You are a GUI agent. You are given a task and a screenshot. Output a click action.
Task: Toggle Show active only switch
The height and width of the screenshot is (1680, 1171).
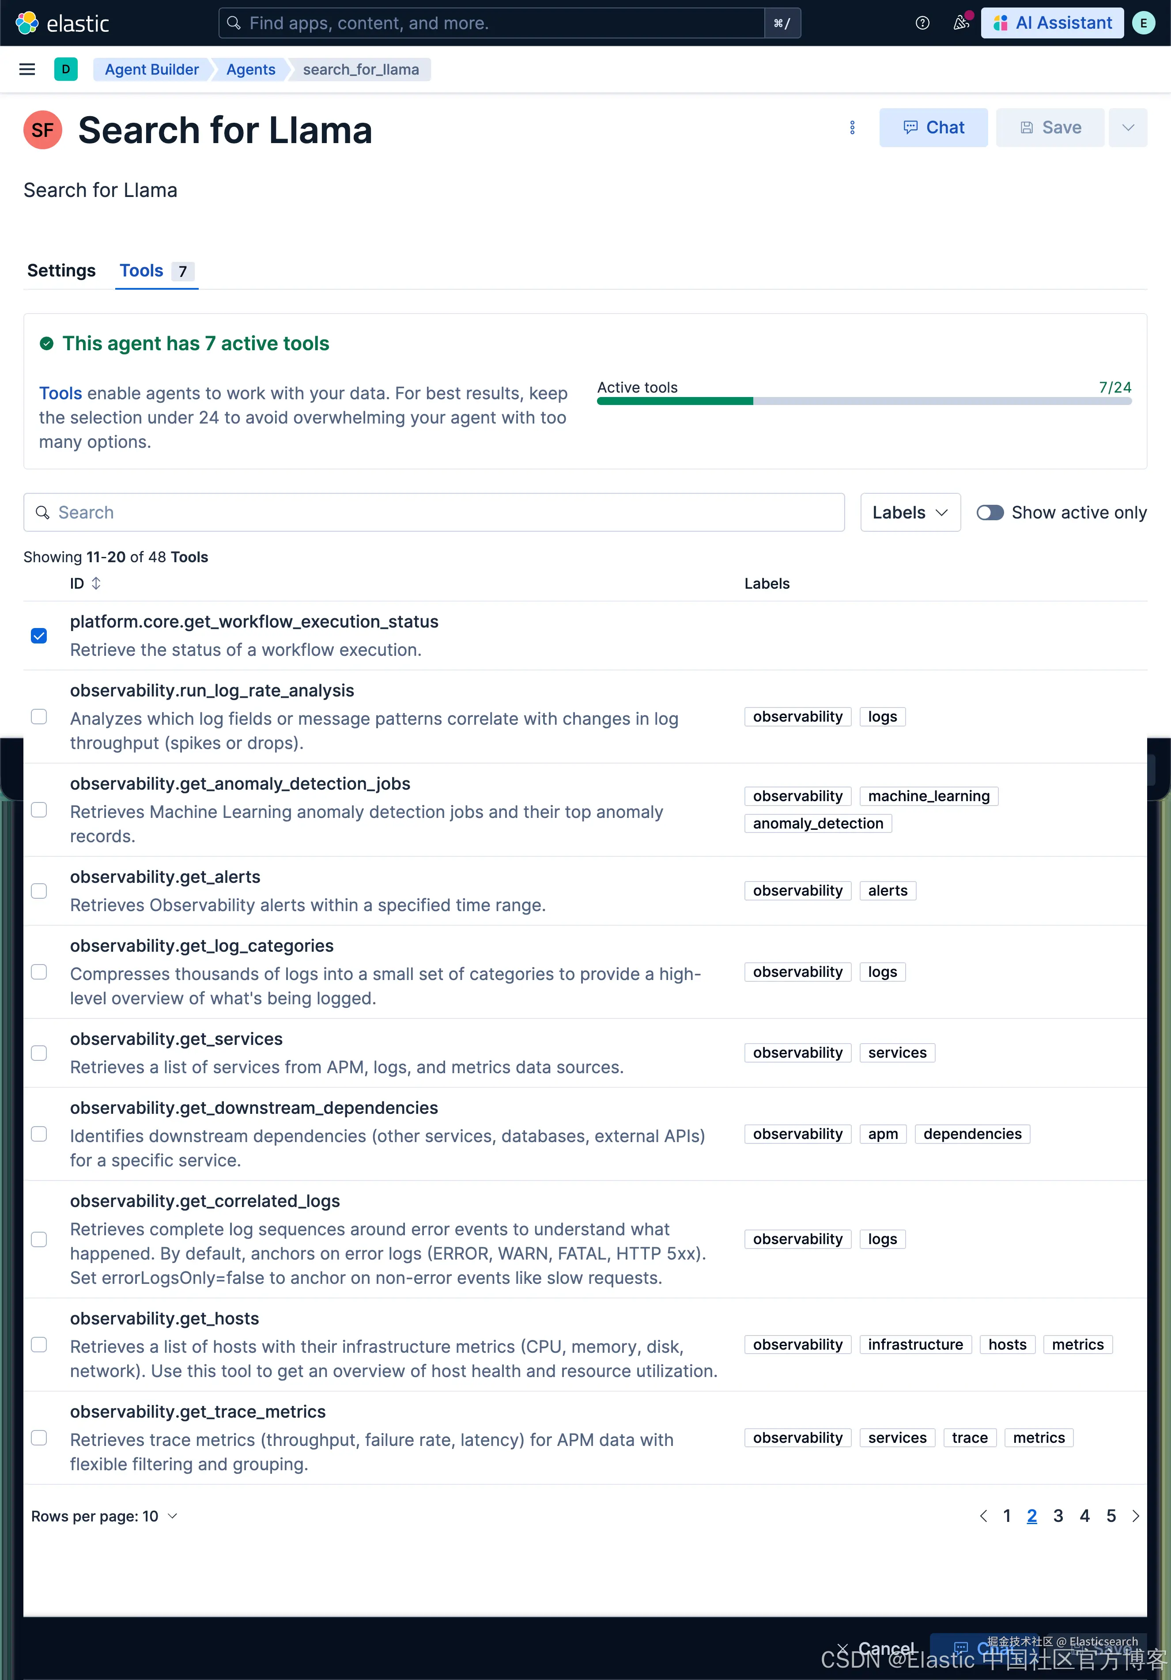[x=990, y=512]
